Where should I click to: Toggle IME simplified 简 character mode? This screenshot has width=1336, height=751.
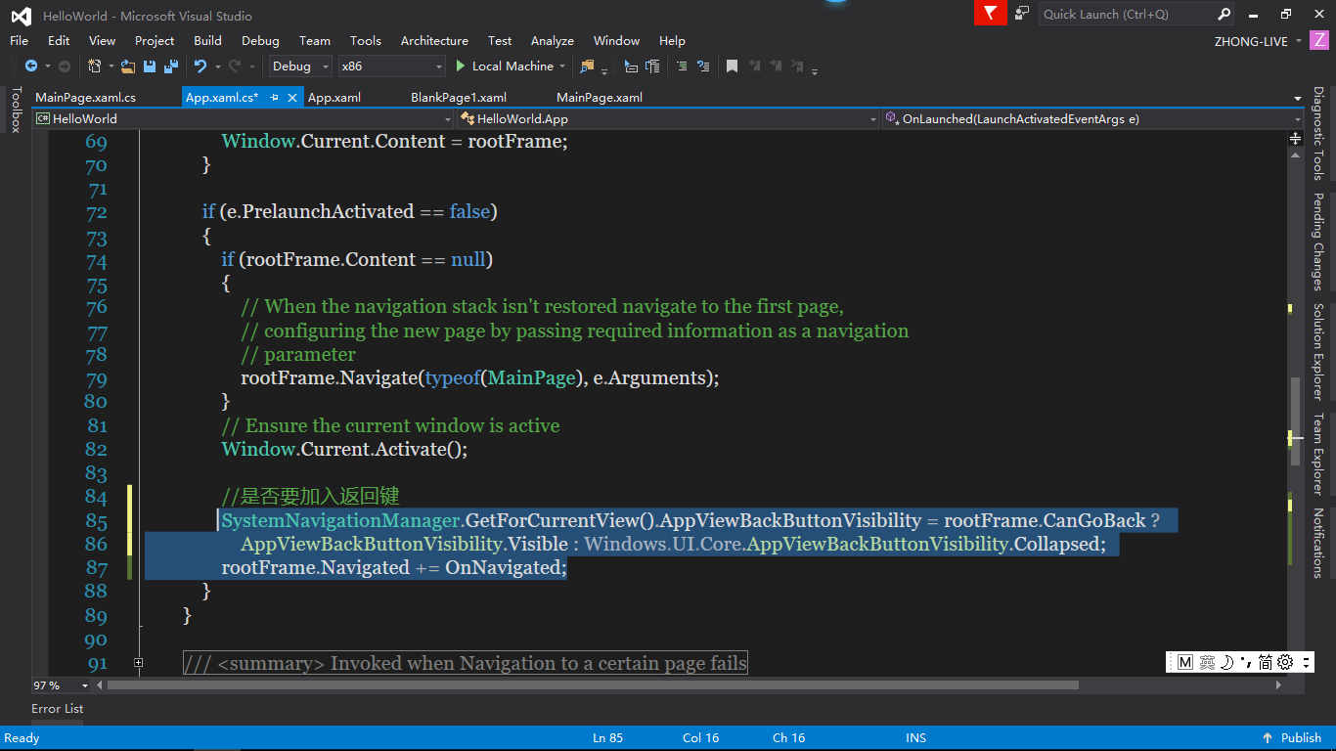(1266, 662)
